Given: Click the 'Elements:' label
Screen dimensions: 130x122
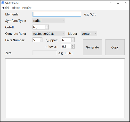Looking at the screenshot, I should tap(12, 14).
